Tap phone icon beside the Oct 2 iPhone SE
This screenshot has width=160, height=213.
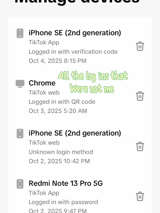[x=20, y=134]
